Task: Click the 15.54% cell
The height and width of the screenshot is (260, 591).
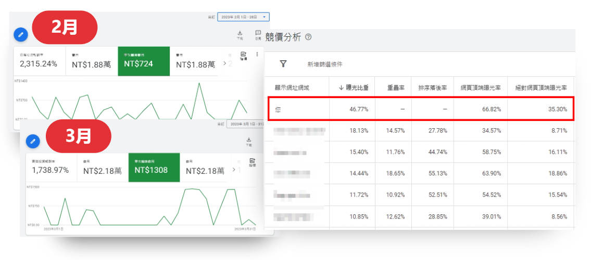Action: tap(557, 195)
